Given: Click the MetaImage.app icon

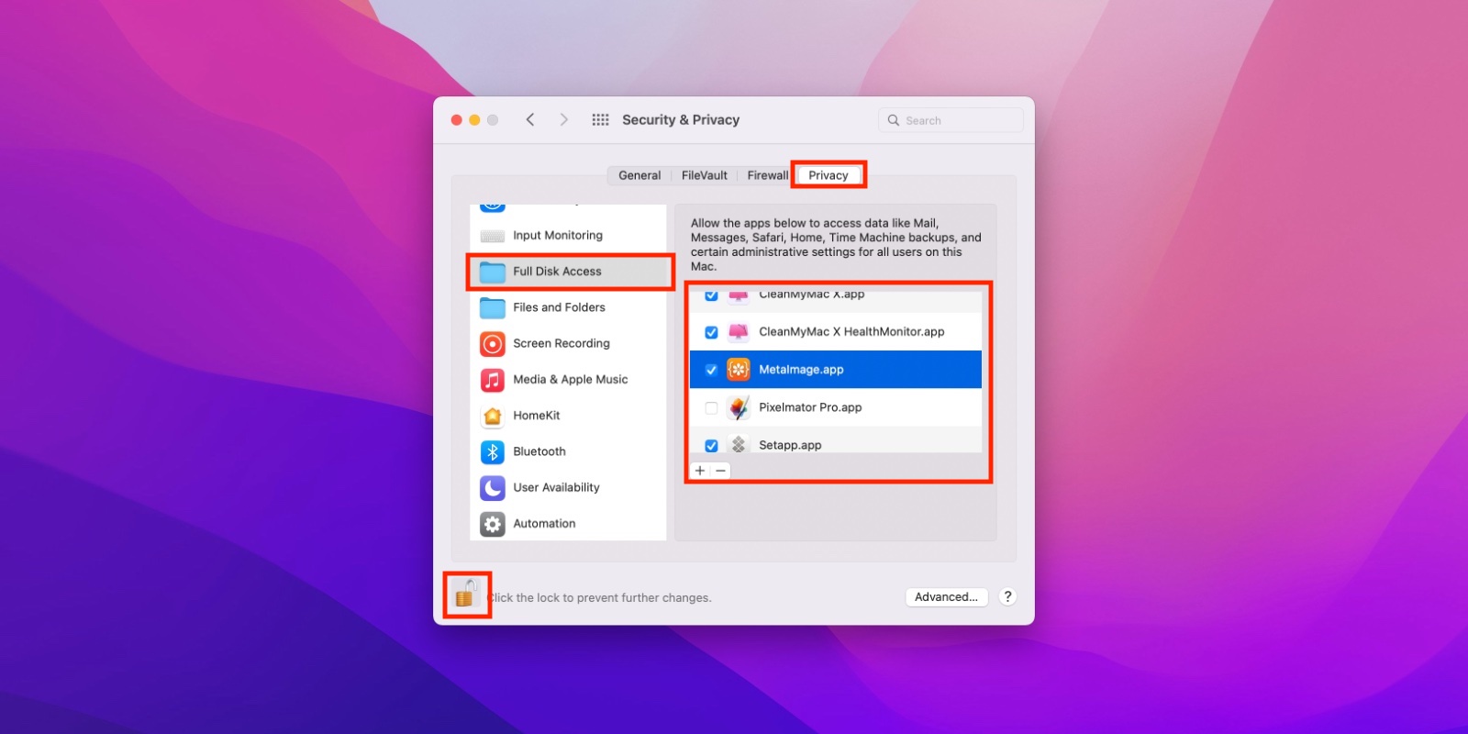Looking at the screenshot, I should [739, 370].
